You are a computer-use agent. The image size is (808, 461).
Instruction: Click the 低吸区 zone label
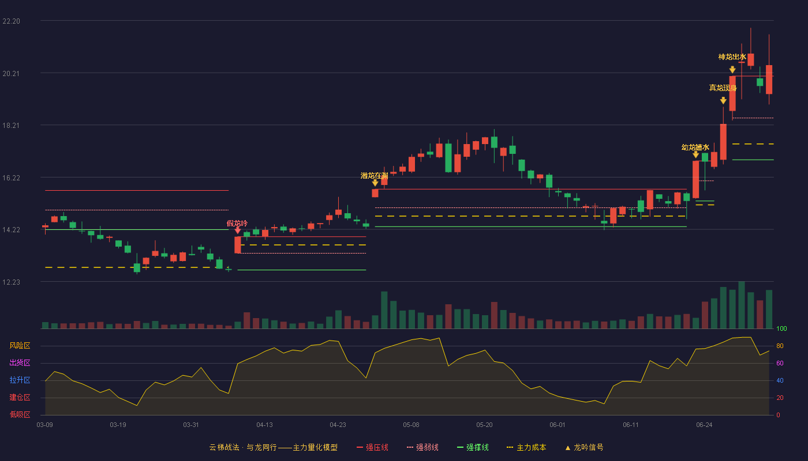click(20, 415)
